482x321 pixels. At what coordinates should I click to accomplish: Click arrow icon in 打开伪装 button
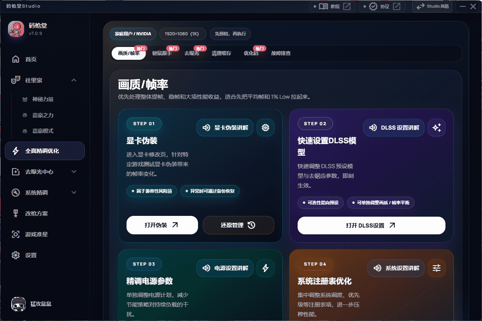click(175, 225)
